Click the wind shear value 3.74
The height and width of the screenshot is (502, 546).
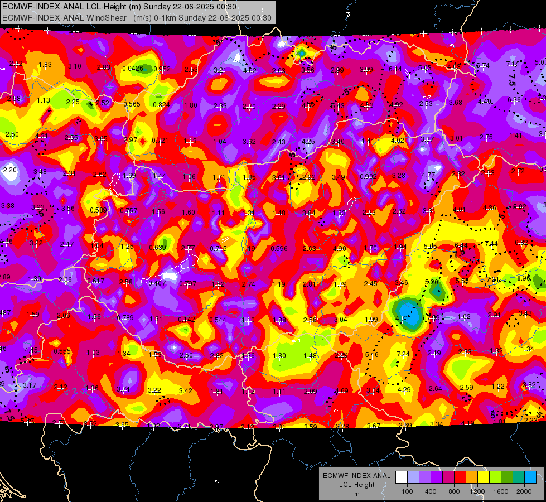(x=123, y=389)
